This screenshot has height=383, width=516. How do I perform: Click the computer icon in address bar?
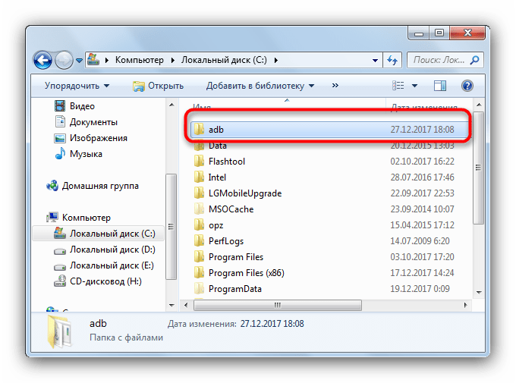point(93,60)
